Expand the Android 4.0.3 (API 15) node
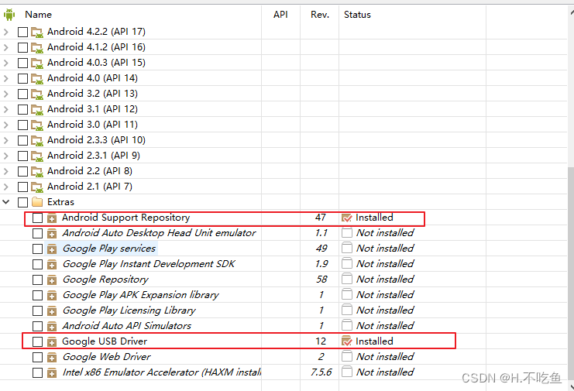 coord(6,63)
